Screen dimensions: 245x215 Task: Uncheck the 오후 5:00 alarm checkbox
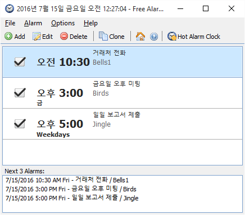point(20,124)
